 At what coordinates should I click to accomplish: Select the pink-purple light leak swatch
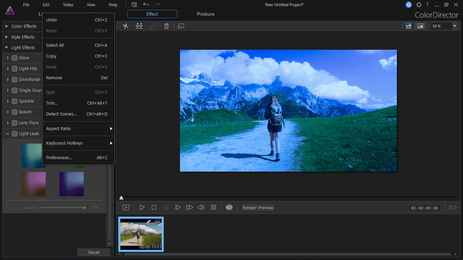coord(33,184)
